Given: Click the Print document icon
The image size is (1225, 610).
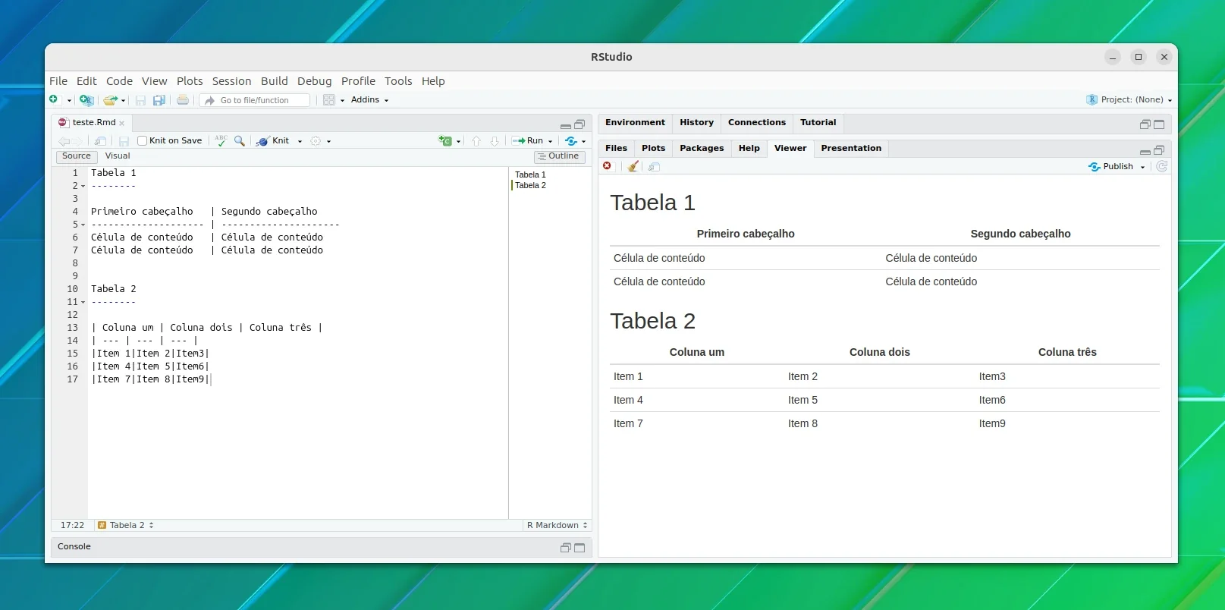Looking at the screenshot, I should click(183, 99).
